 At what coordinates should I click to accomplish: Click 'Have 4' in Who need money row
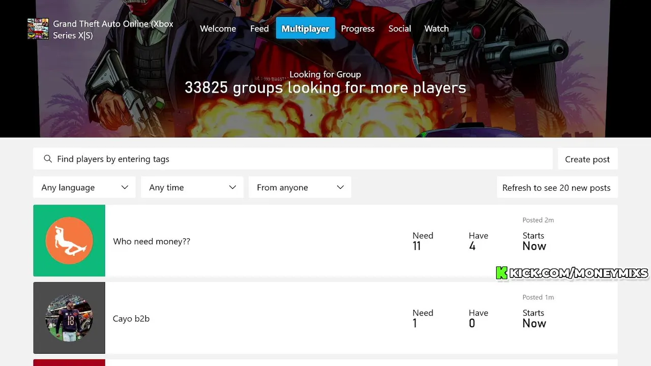click(x=478, y=241)
